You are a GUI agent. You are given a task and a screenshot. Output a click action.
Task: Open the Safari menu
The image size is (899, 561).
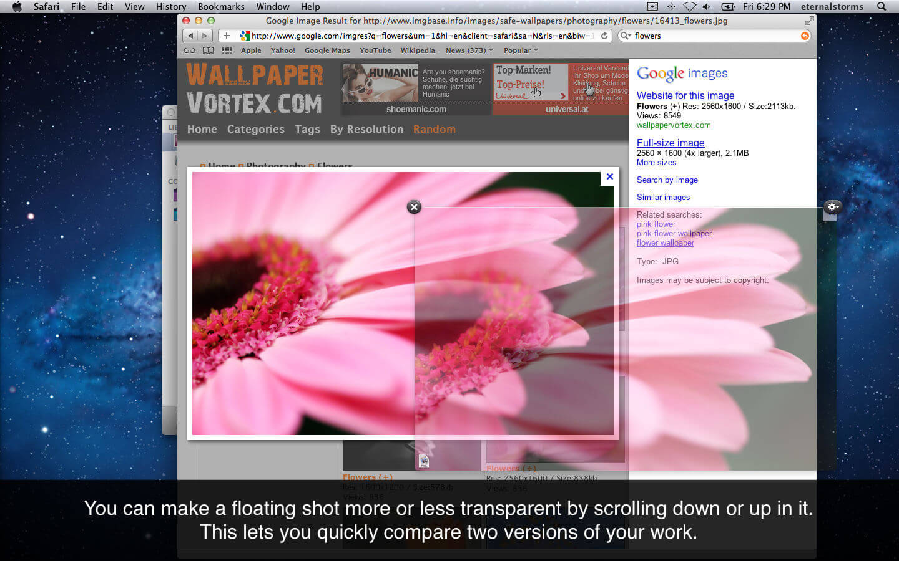click(46, 7)
